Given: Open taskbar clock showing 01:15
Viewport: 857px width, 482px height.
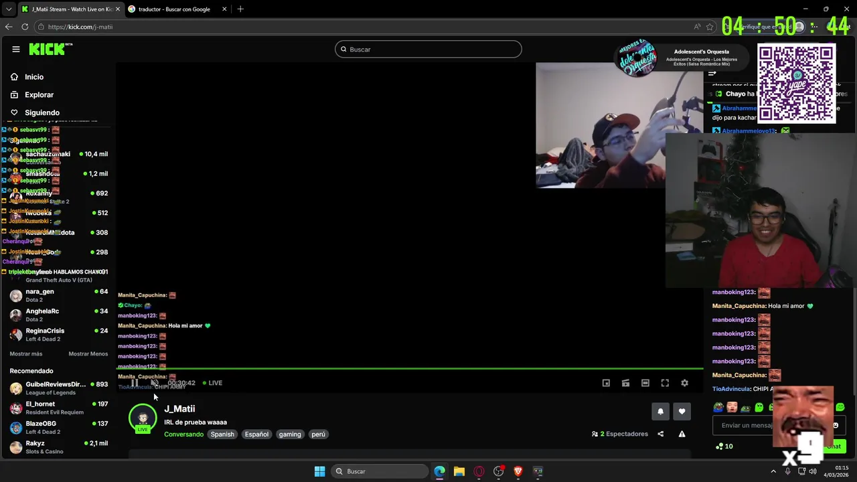Looking at the screenshot, I should point(836,471).
